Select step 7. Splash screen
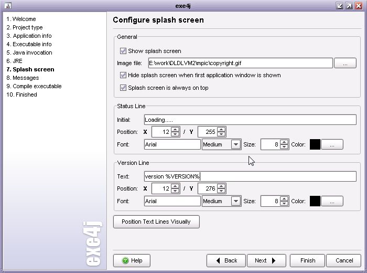The height and width of the screenshot is (273, 367). [x=30, y=69]
